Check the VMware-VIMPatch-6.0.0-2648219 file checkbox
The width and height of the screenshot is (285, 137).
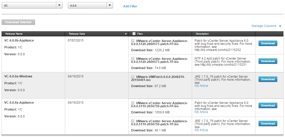[x=133, y=76]
